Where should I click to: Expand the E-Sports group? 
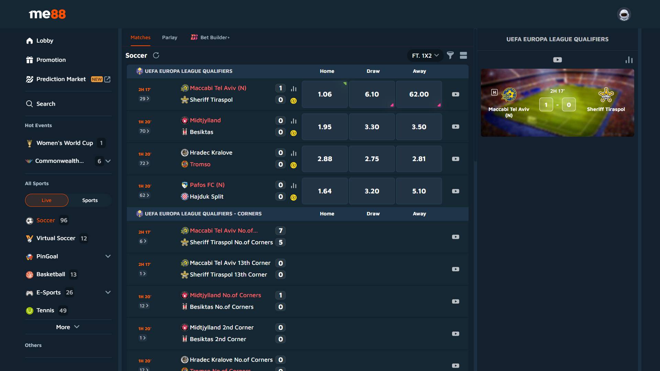(x=108, y=292)
